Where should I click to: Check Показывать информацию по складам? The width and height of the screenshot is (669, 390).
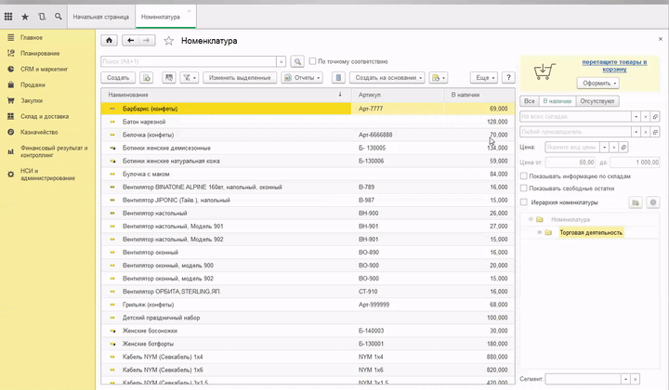524,175
